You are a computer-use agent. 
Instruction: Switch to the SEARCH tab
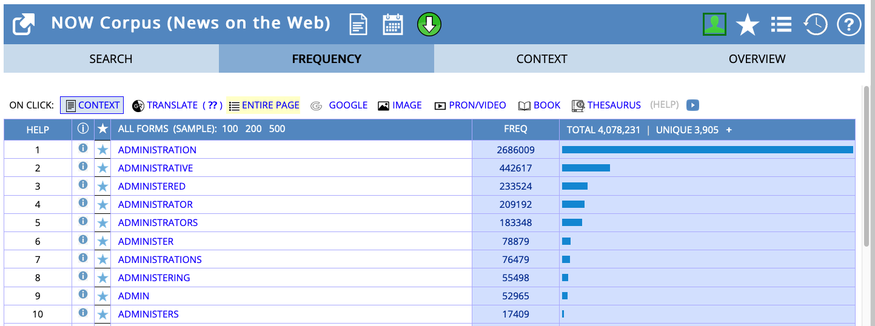tap(111, 59)
